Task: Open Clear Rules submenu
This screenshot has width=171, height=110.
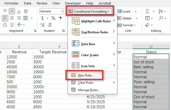Action: [93, 83]
